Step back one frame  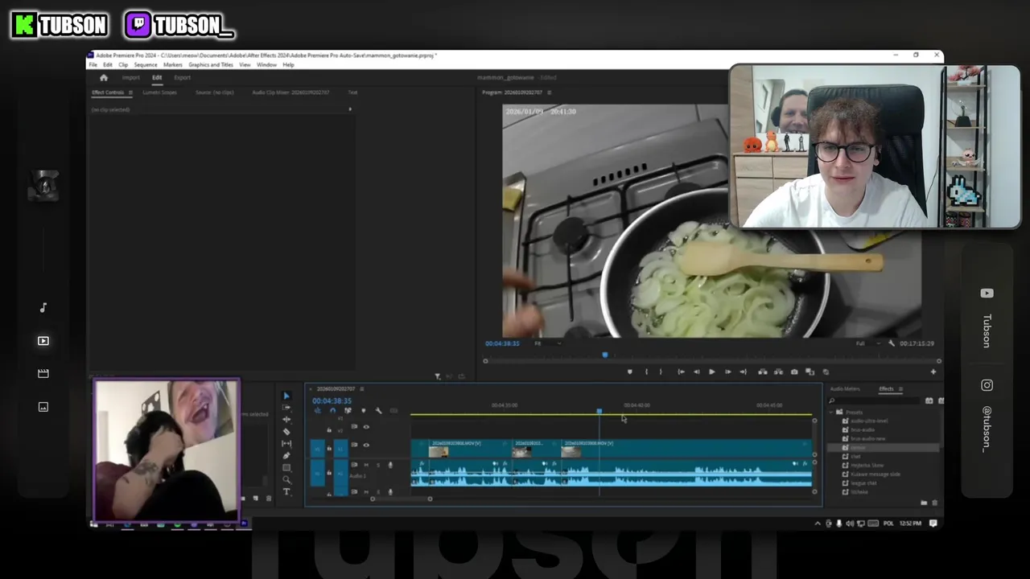click(x=696, y=372)
